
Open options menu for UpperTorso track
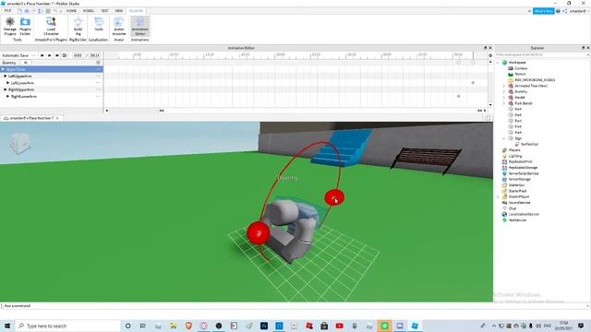click(99, 69)
